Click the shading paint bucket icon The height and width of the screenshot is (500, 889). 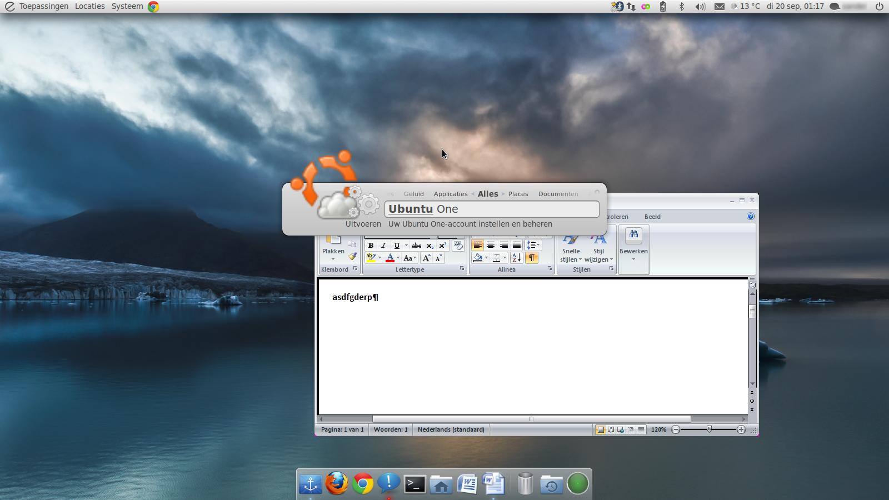pyautogui.click(x=478, y=258)
